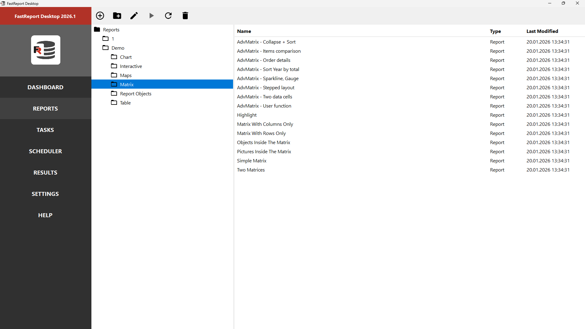Open the Tasks section
Image resolution: width=585 pixels, height=329 pixels.
tap(45, 130)
